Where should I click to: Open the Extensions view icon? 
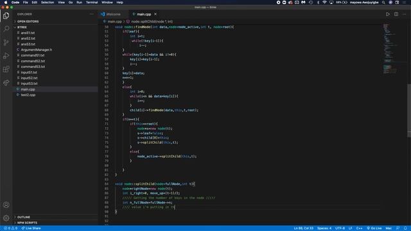click(x=6, y=69)
